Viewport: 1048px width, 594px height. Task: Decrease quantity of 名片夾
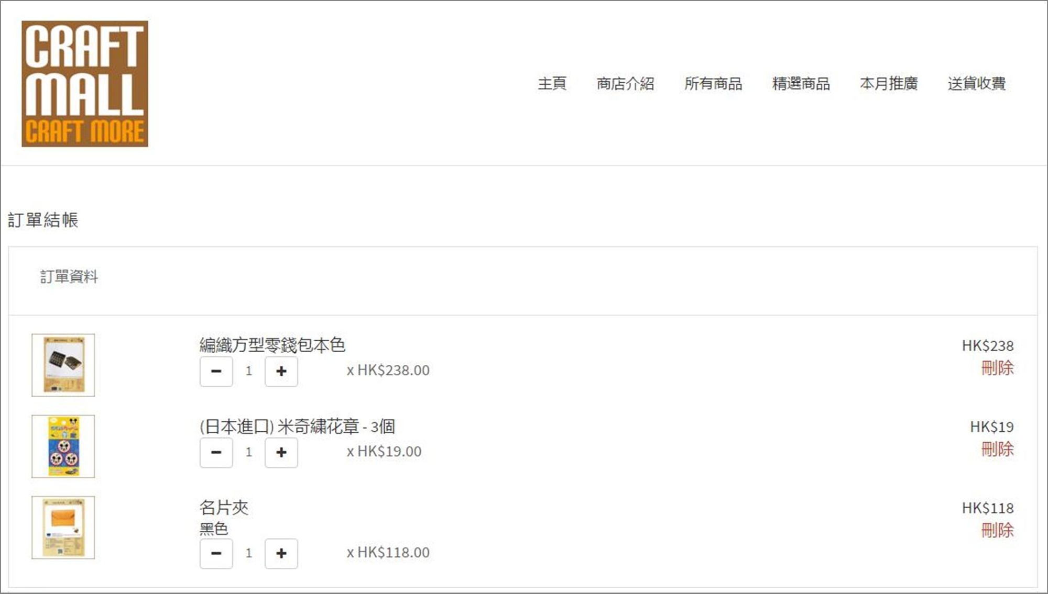tap(216, 553)
